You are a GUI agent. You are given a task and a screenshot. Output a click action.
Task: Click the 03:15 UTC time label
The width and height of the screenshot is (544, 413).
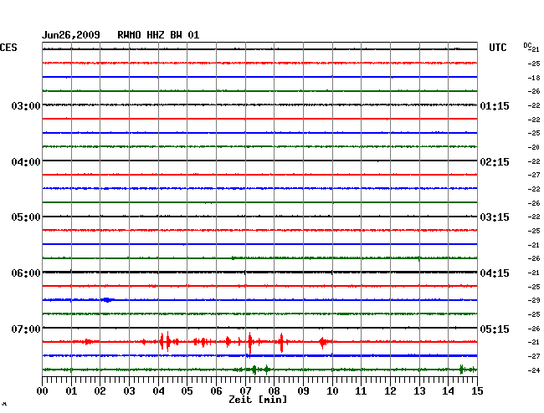pos(495,217)
